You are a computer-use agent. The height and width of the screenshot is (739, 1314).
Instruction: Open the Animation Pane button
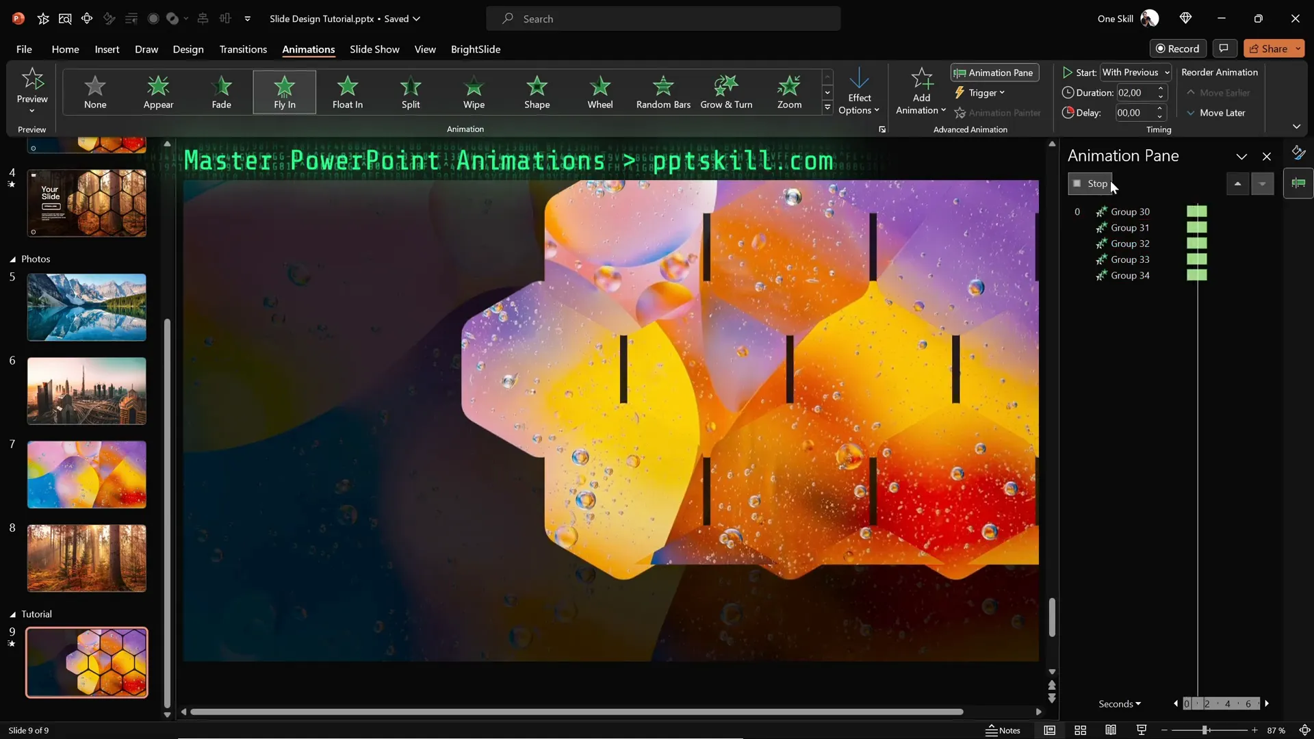pos(994,73)
